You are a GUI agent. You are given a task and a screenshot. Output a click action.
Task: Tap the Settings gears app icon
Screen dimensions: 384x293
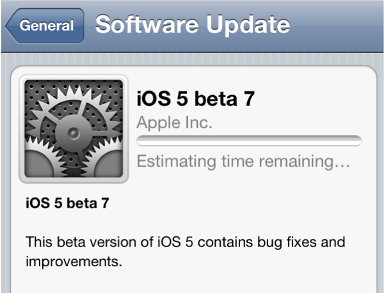click(74, 129)
